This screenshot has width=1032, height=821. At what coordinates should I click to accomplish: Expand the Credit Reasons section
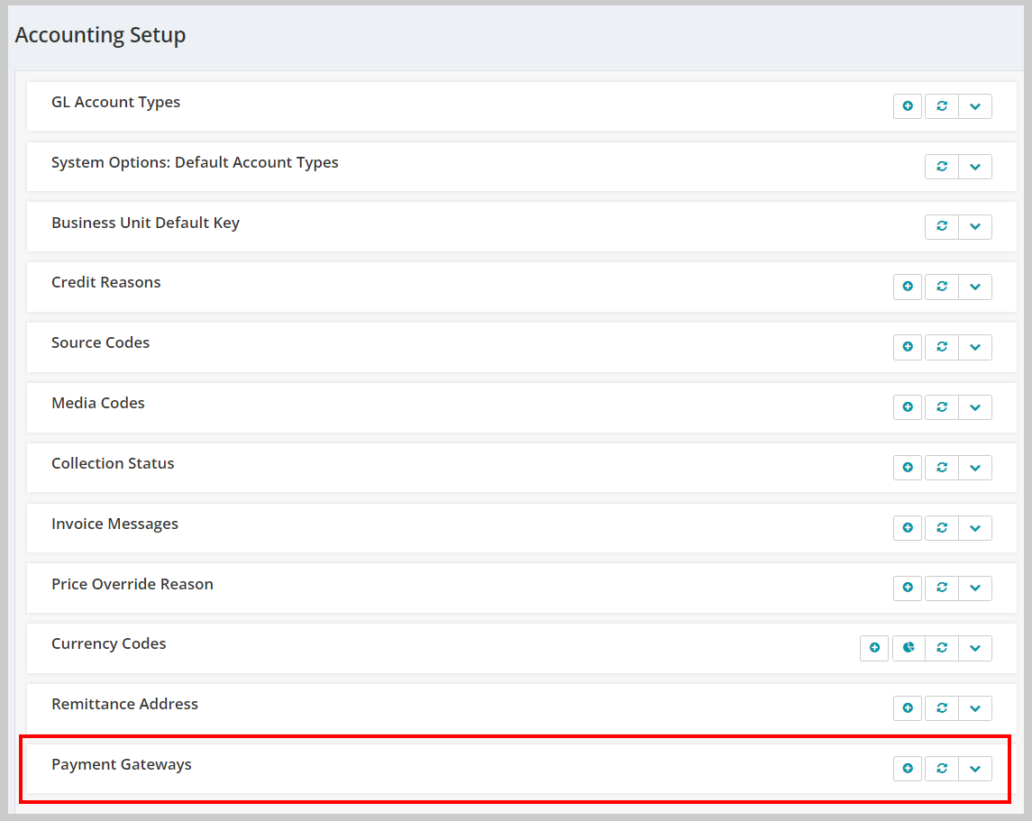[975, 287]
